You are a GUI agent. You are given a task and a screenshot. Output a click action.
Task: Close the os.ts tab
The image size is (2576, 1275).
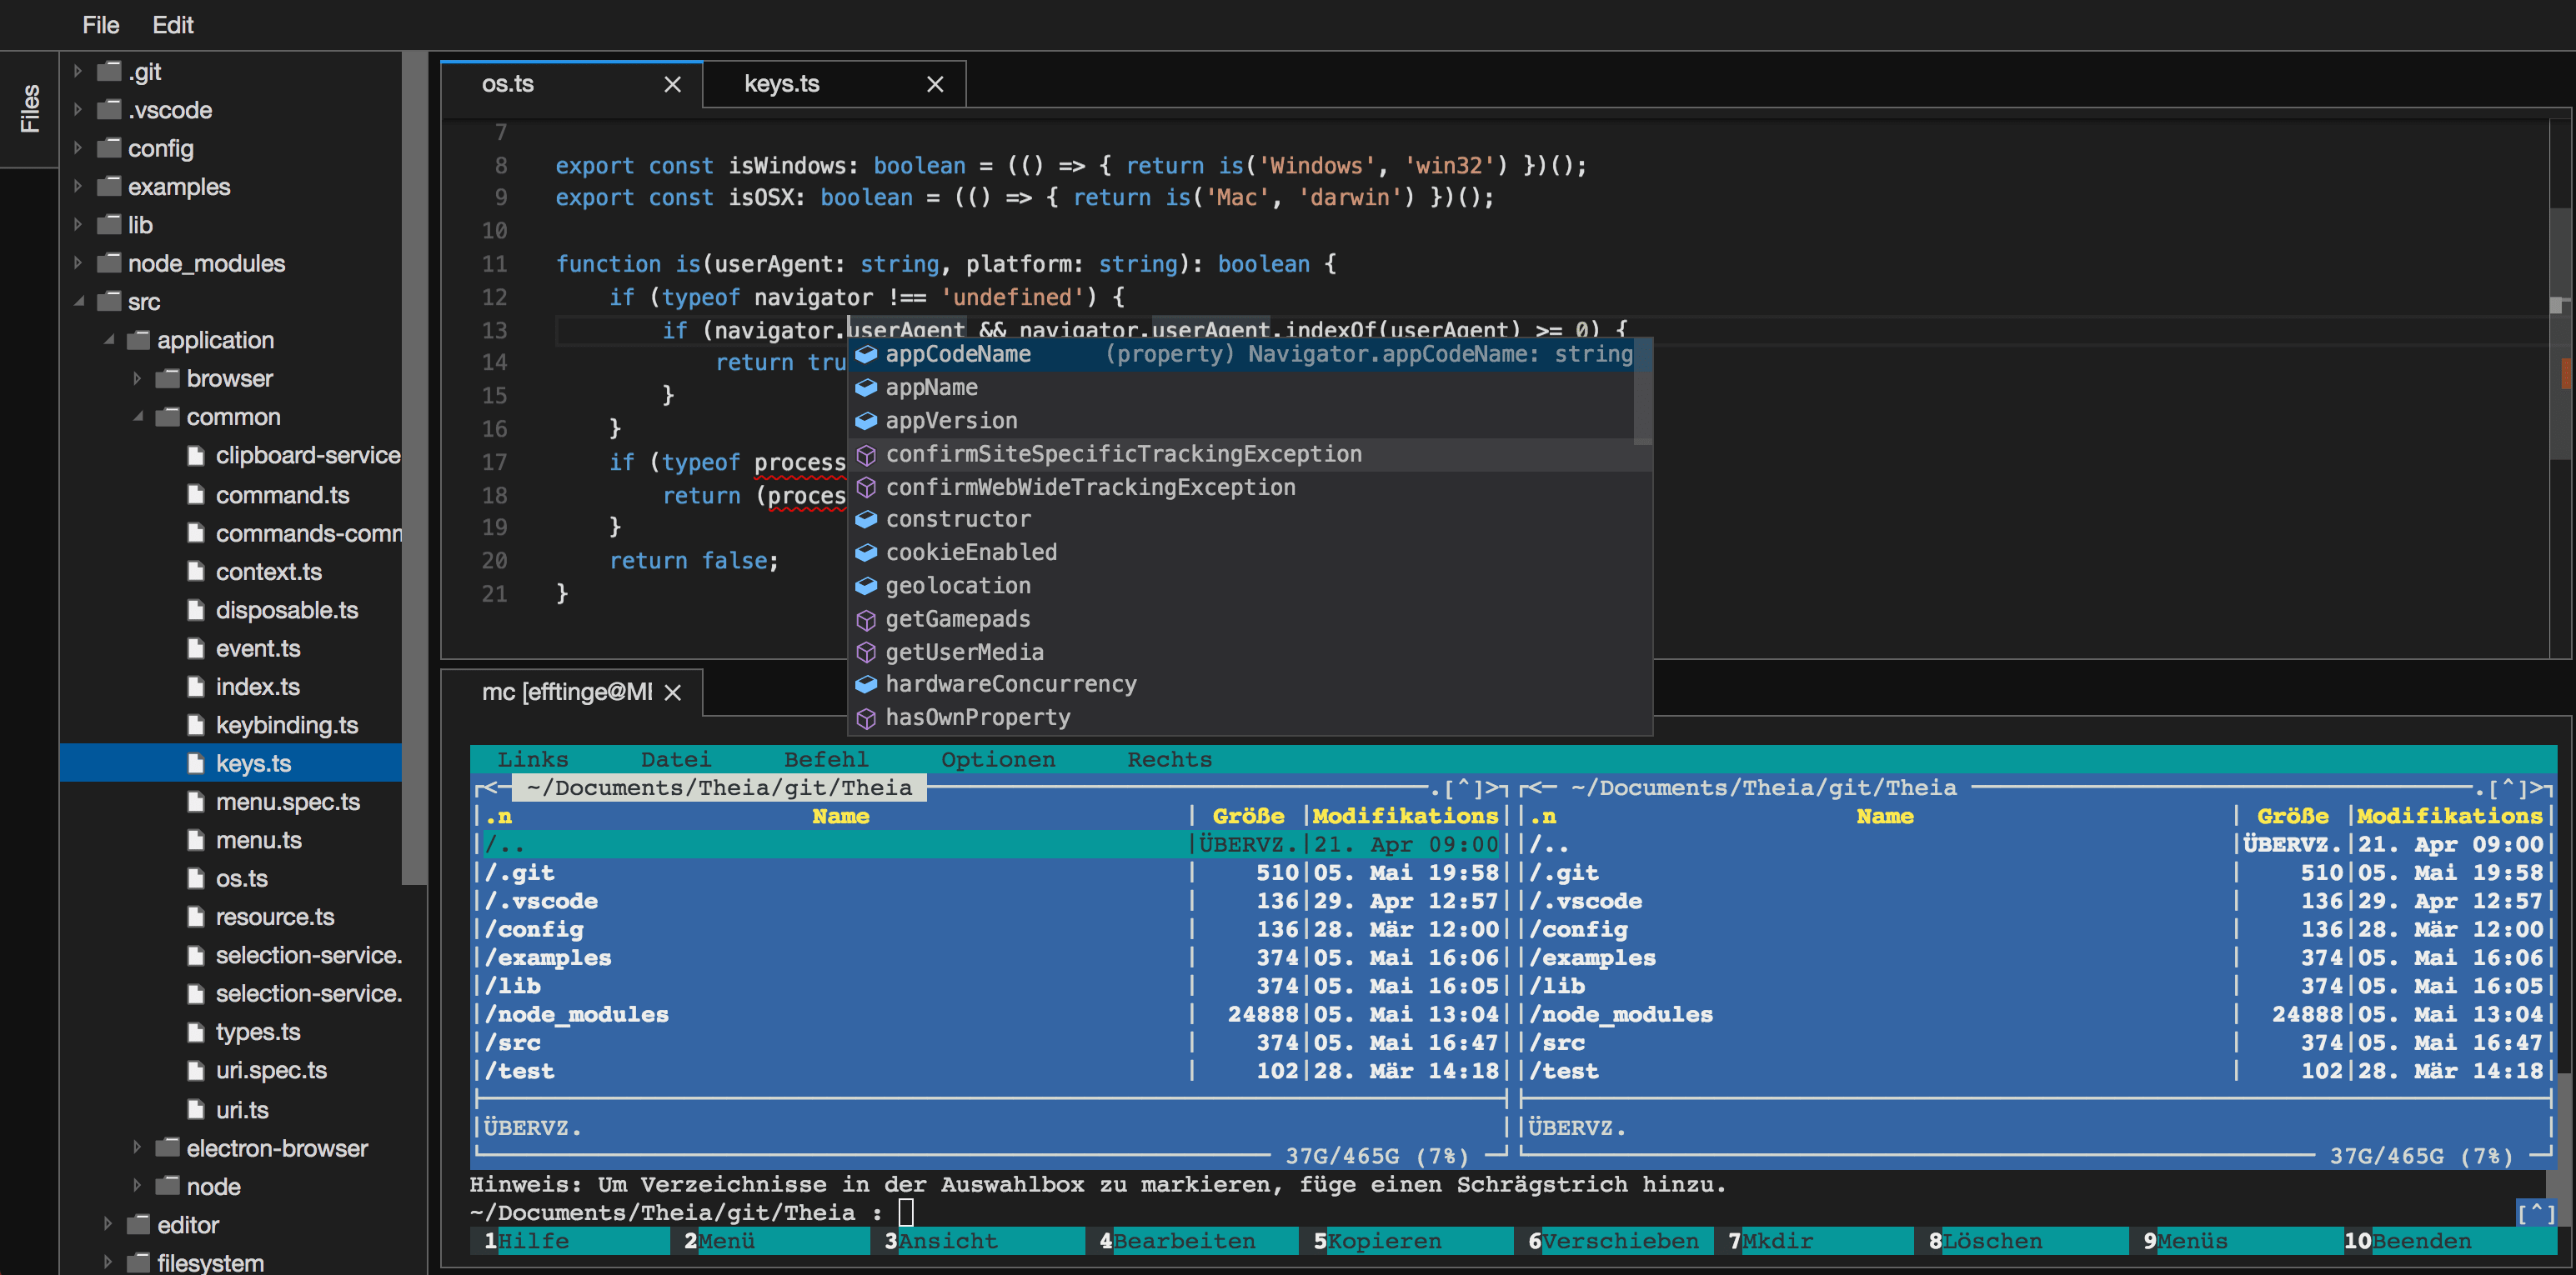(673, 85)
